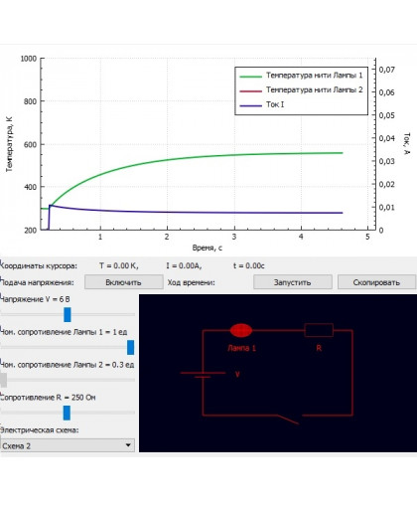Click the Запустить time button
This screenshot has width=417, height=505.
(293, 282)
